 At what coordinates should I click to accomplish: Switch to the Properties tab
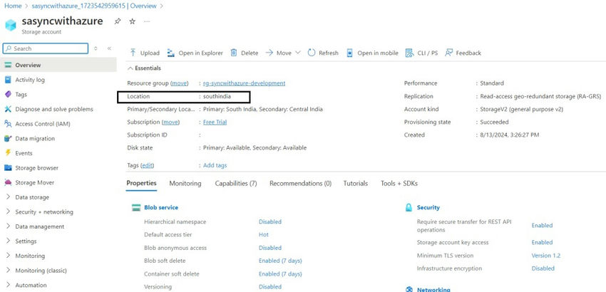(x=141, y=184)
